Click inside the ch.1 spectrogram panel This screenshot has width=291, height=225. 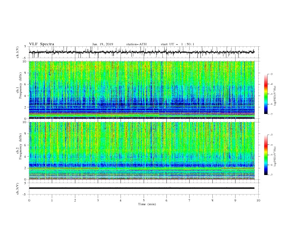(141, 90)
